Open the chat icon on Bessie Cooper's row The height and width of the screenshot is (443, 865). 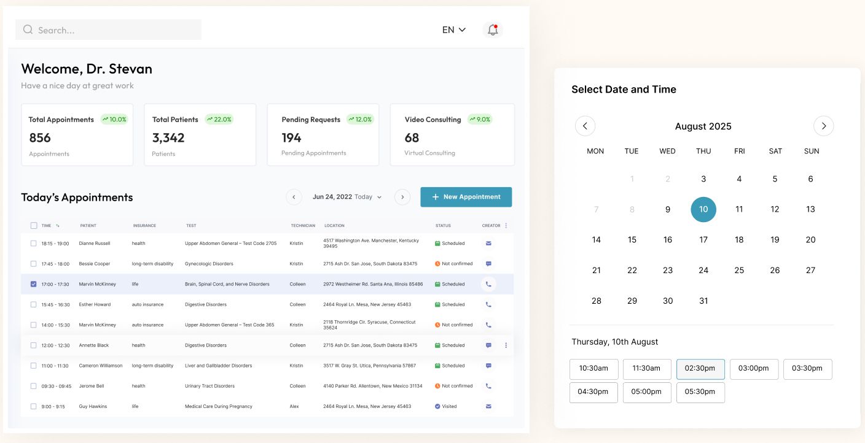click(488, 263)
